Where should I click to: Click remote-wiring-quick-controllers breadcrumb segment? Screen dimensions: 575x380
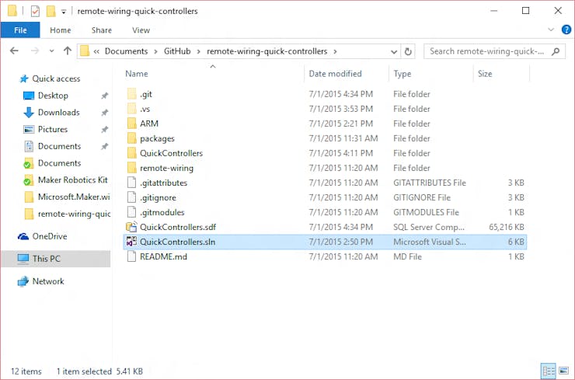click(267, 51)
